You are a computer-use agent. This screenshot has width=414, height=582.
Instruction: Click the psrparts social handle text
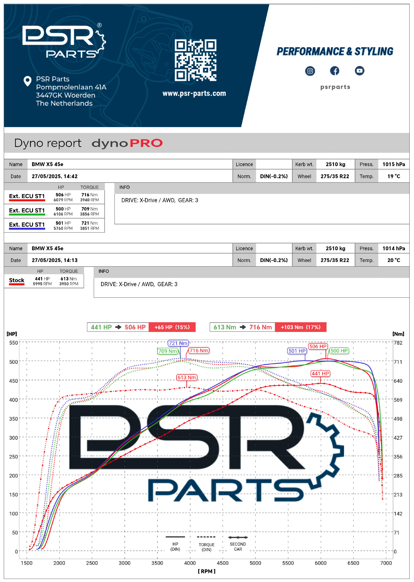[x=335, y=87]
